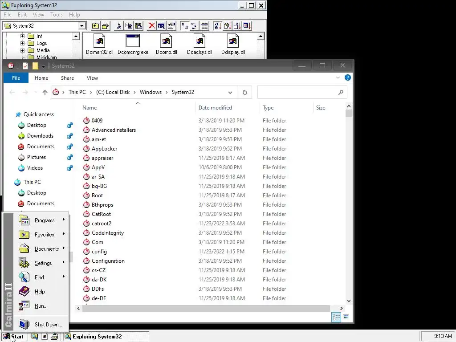This screenshot has width=456, height=342.
Task: Sort by the Date modified column header
Action: pos(228,108)
